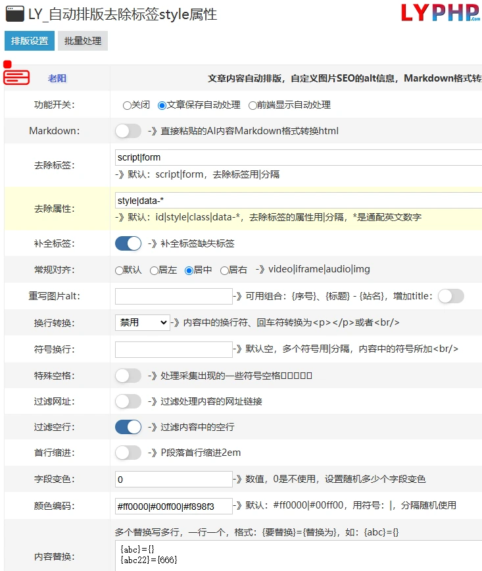Click the page title 'LY_自动排版去除标签style属性'
The width and height of the screenshot is (482, 571).
click(123, 14)
